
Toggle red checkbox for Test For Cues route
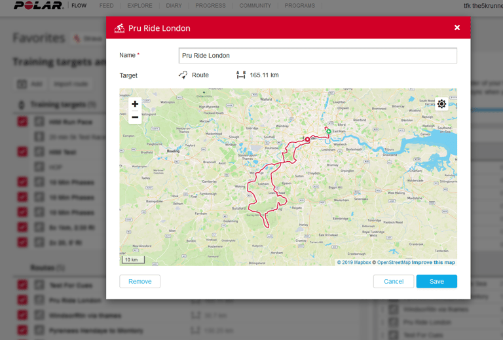(22, 285)
